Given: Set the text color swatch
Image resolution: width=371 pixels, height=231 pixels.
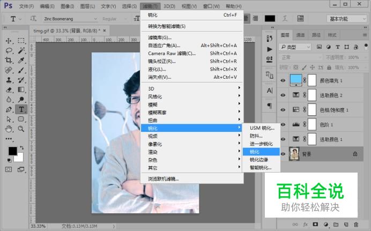Looking at the screenshot, I should pyautogui.click(x=270, y=18).
